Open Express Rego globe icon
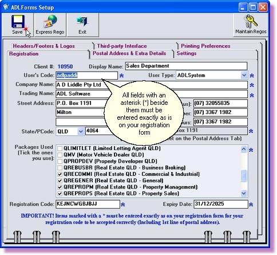The image size is (277, 255). [50, 21]
